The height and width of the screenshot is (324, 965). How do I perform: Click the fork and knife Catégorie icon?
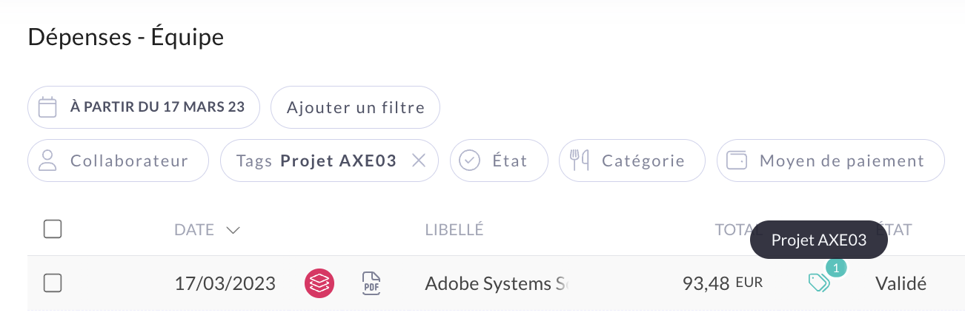580,161
